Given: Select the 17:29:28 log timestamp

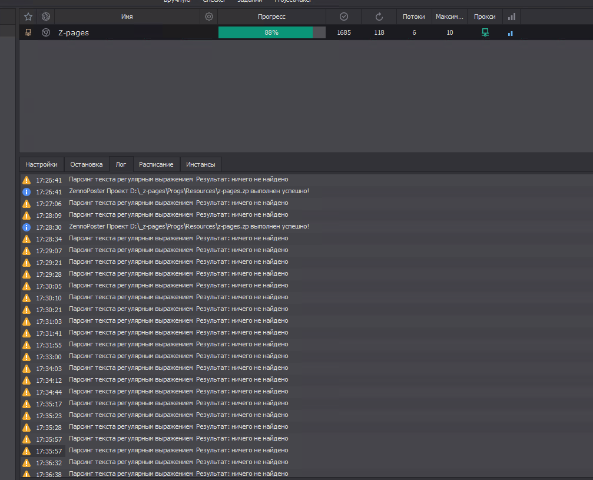Looking at the screenshot, I should 49,274.
